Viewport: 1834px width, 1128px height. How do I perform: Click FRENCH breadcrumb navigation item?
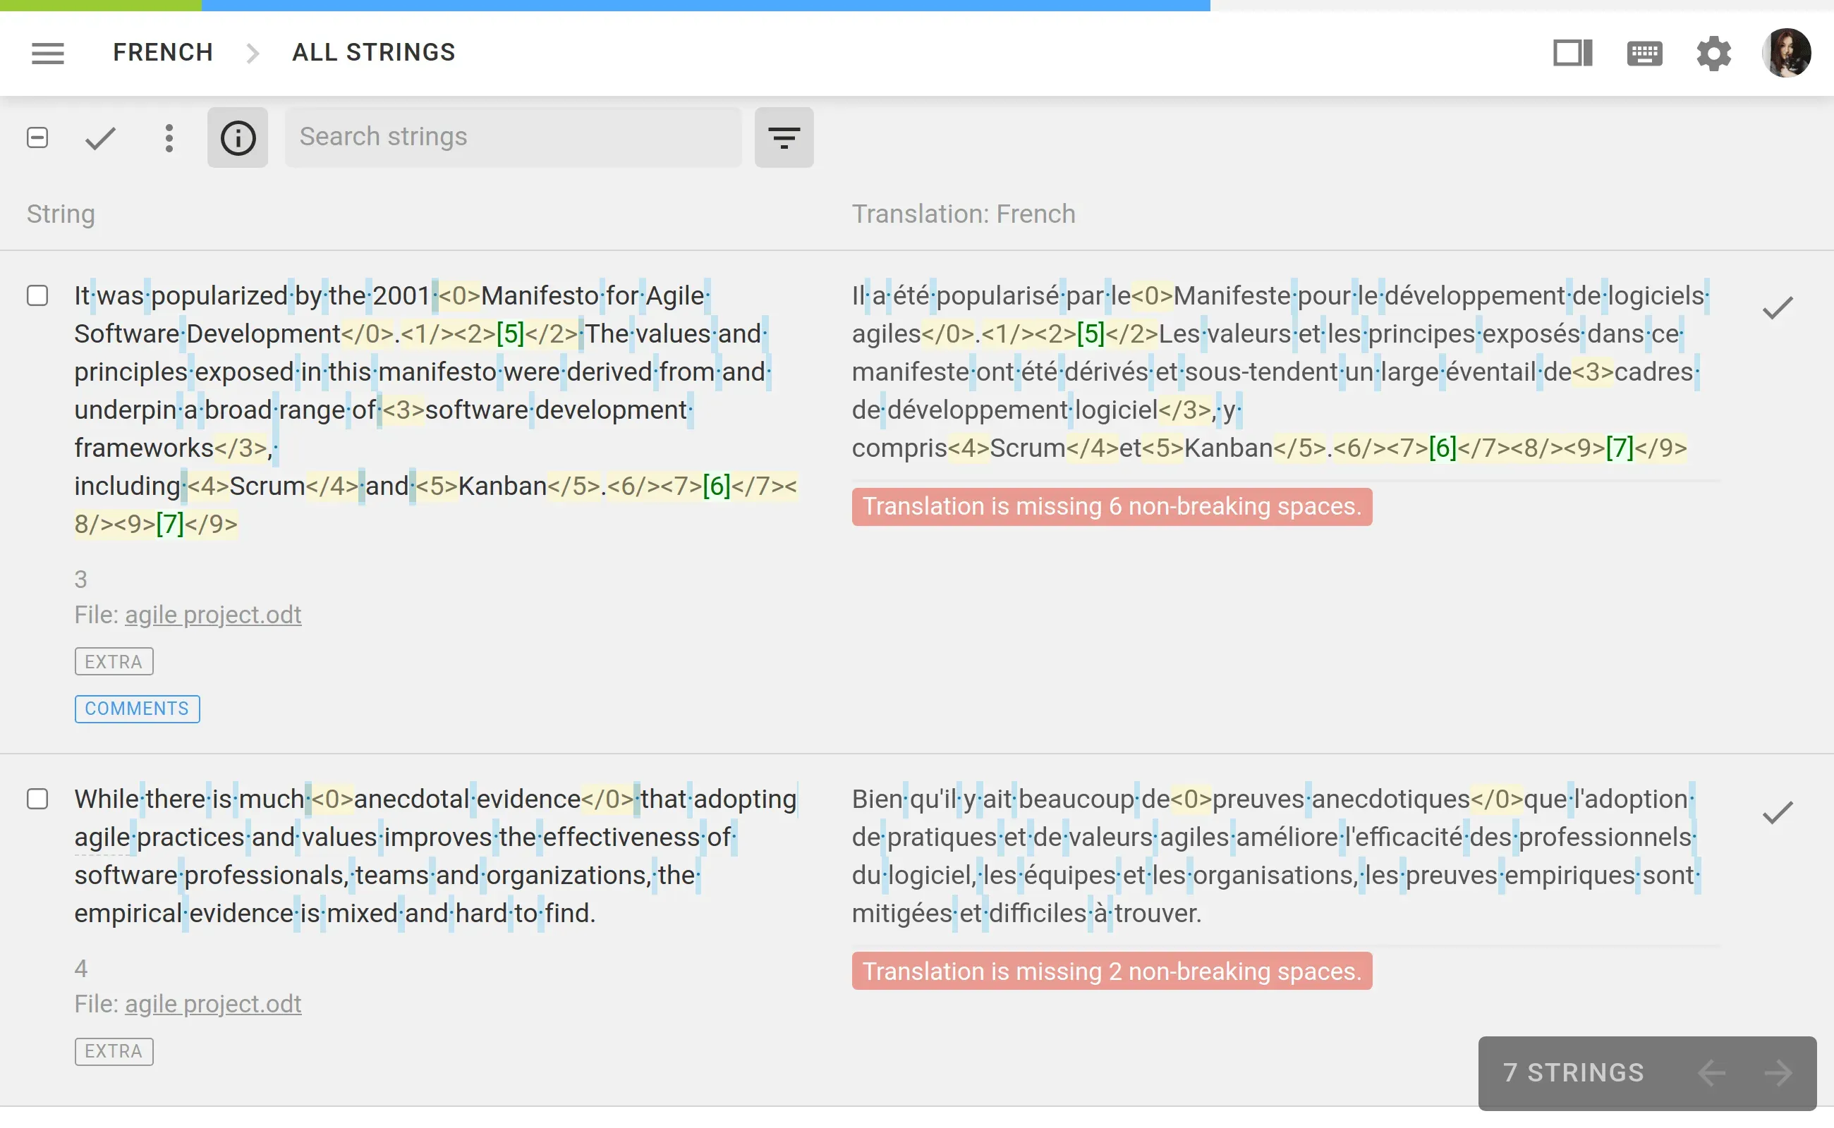coord(162,52)
